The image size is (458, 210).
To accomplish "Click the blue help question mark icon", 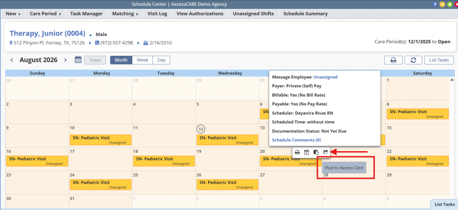I will click(435, 4).
